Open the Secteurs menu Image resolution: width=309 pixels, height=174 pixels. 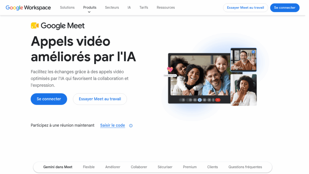pyautogui.click(x=112, y=8)
